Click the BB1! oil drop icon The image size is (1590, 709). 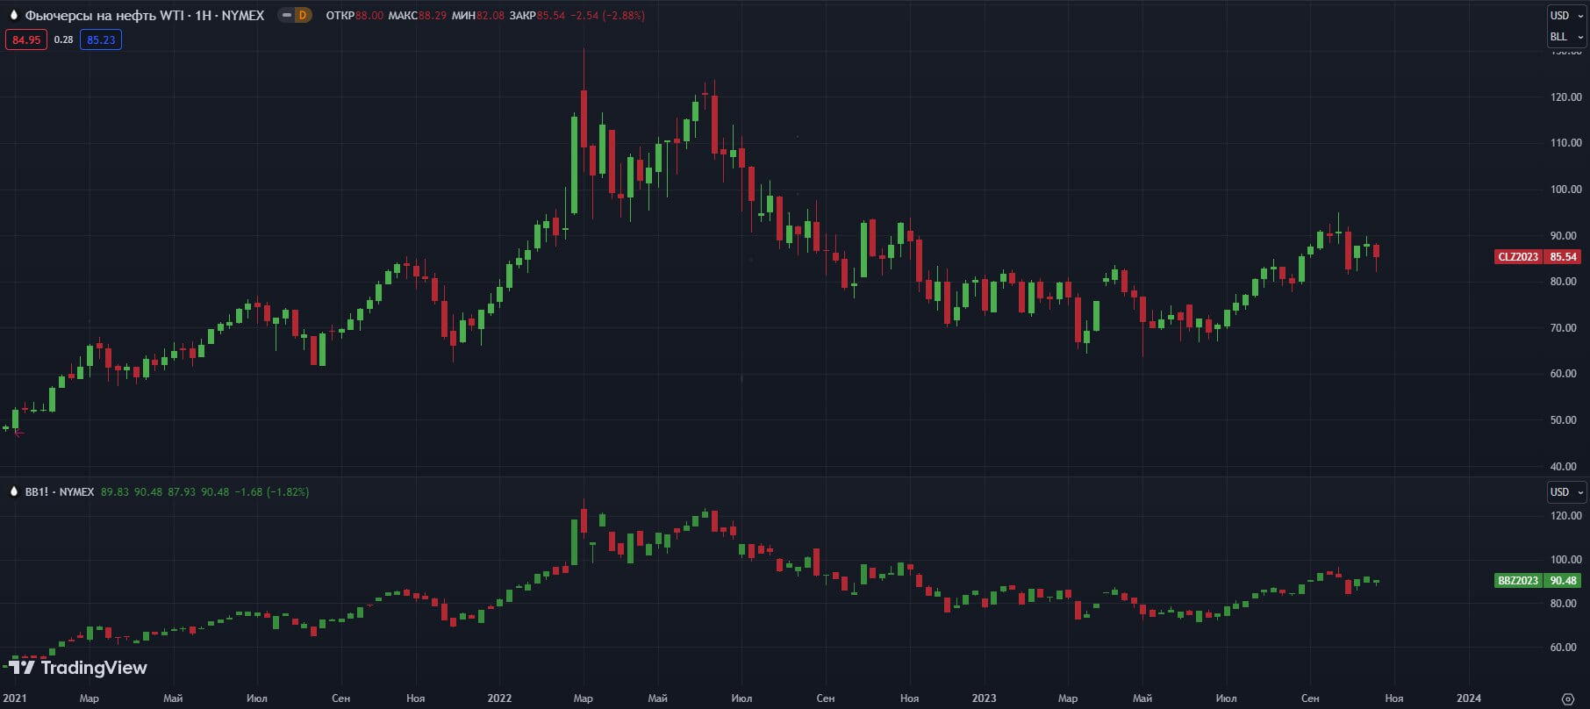click(14, 491)
